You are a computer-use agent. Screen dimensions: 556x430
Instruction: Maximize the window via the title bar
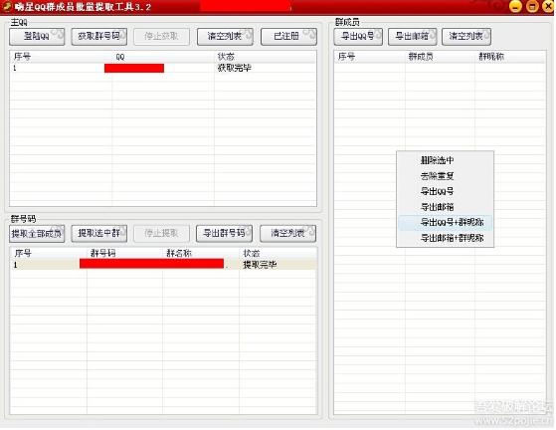[x=532, y=6]
